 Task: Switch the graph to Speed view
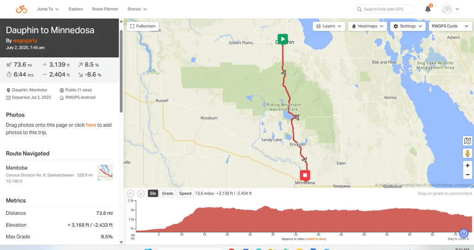[185, 194]
